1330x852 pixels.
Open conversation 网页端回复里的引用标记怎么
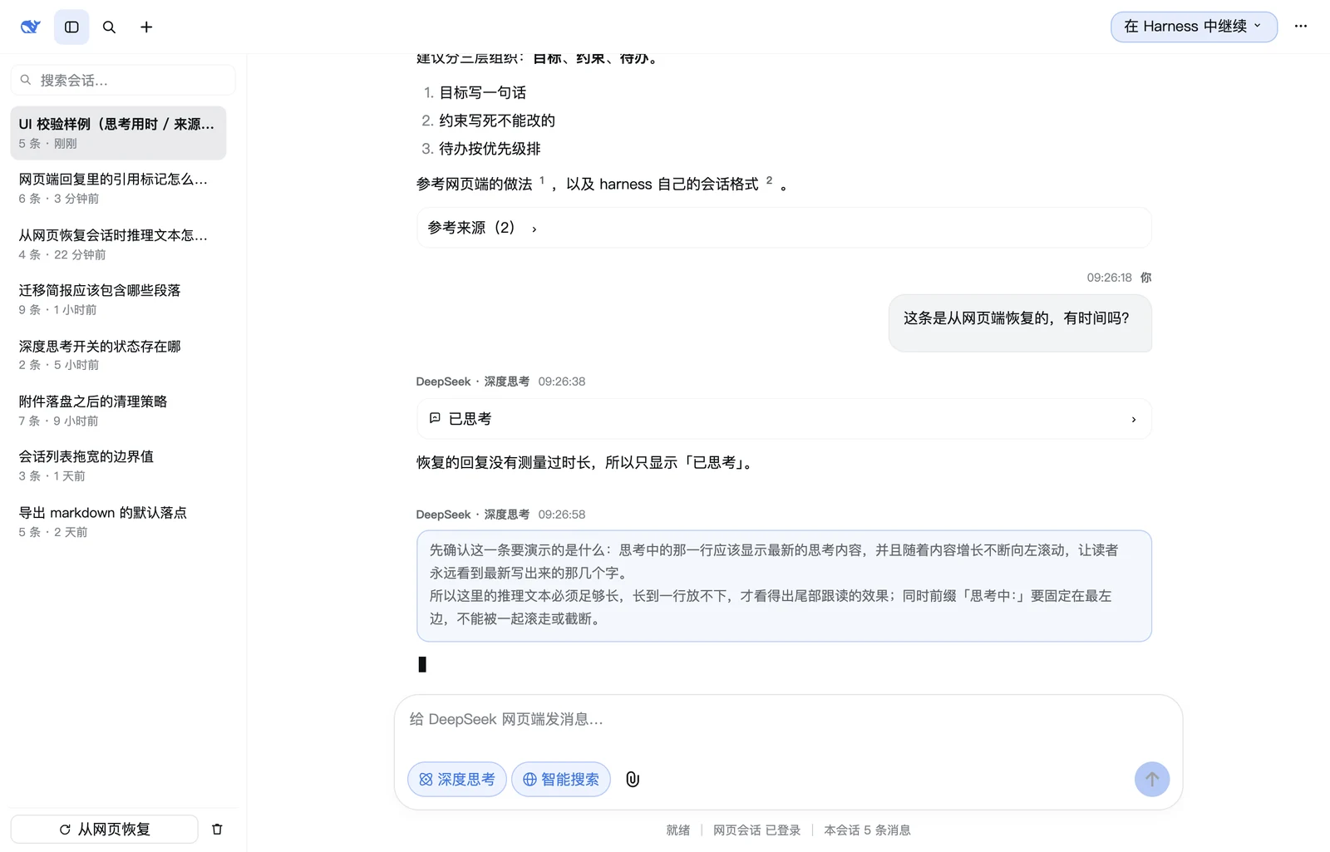coord(118,188)
